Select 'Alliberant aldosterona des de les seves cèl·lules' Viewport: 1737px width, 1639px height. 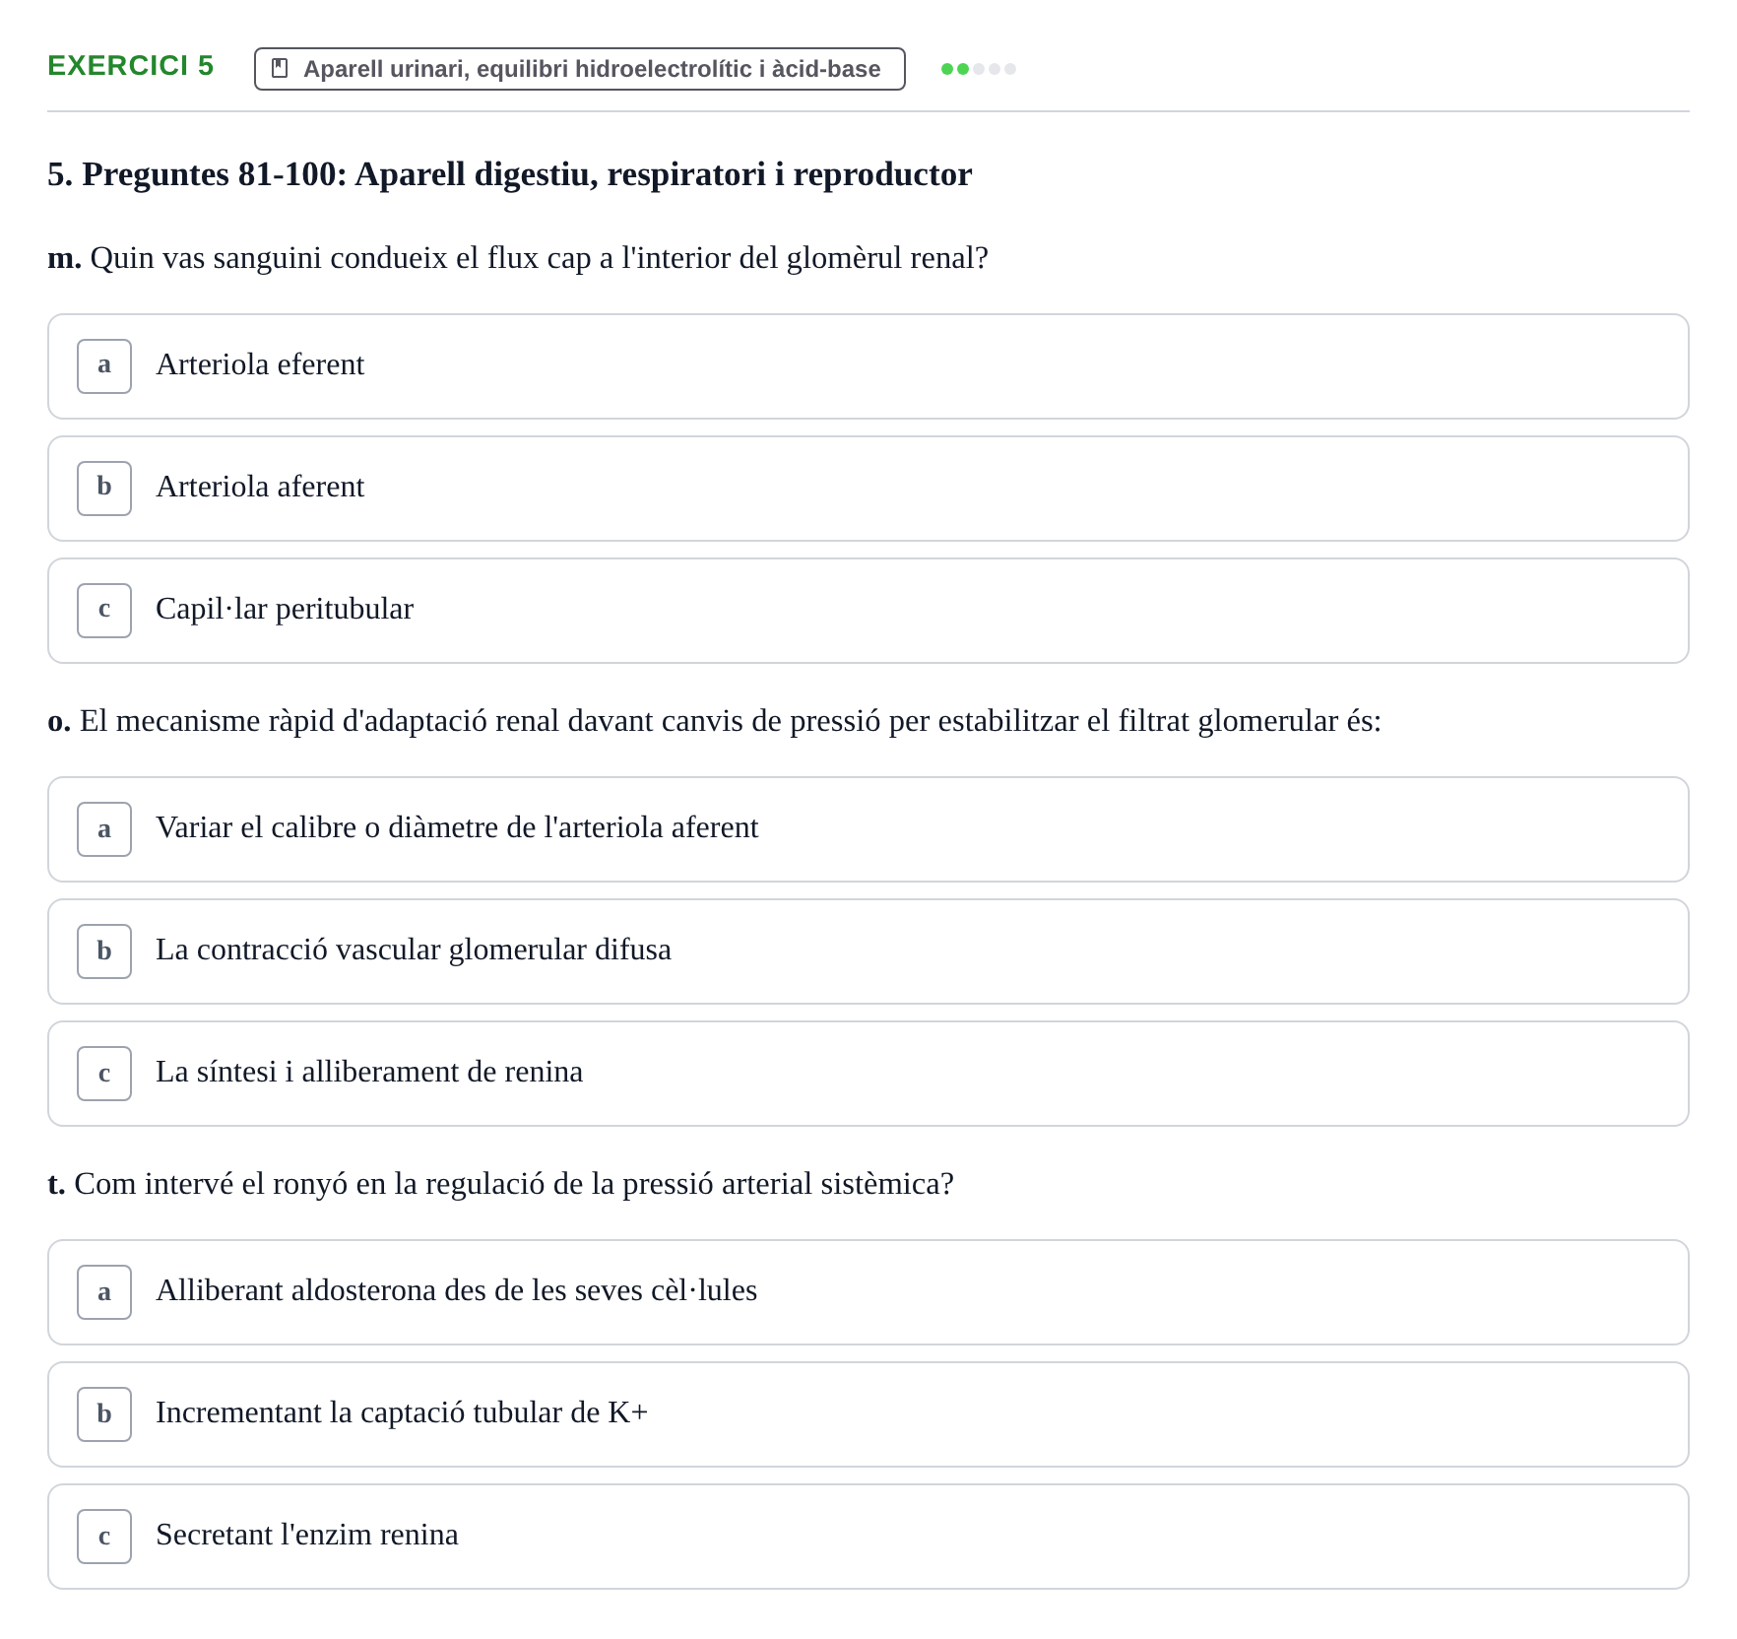click(868, 1292)
